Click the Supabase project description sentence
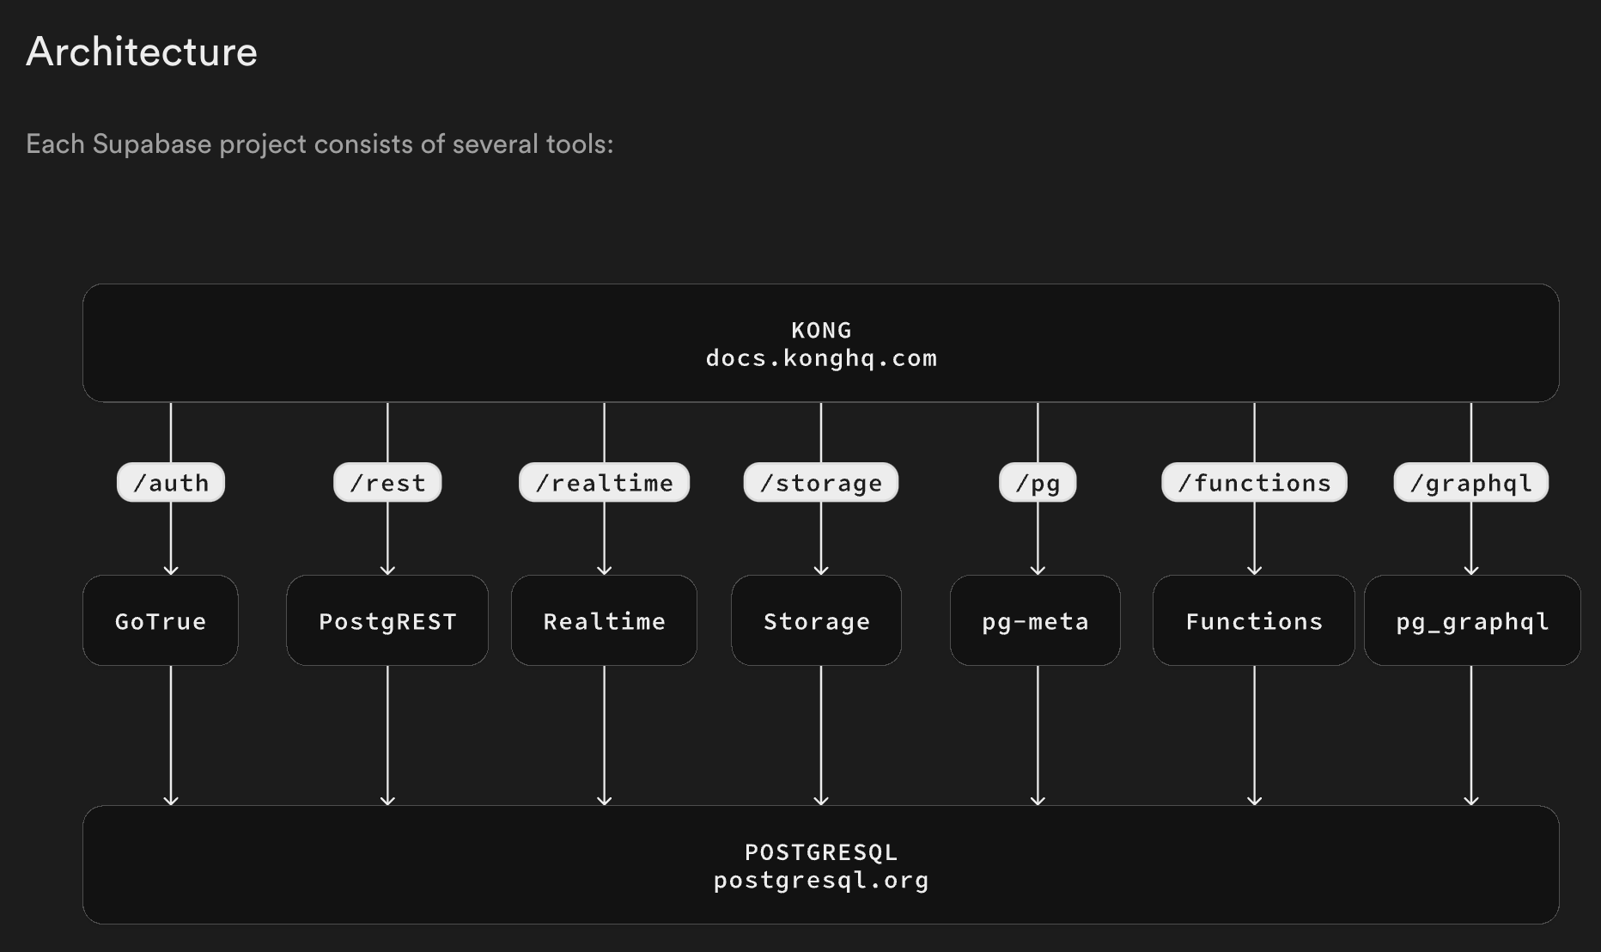The height and width of the screenshot is (952, 1601). point(320,144)
